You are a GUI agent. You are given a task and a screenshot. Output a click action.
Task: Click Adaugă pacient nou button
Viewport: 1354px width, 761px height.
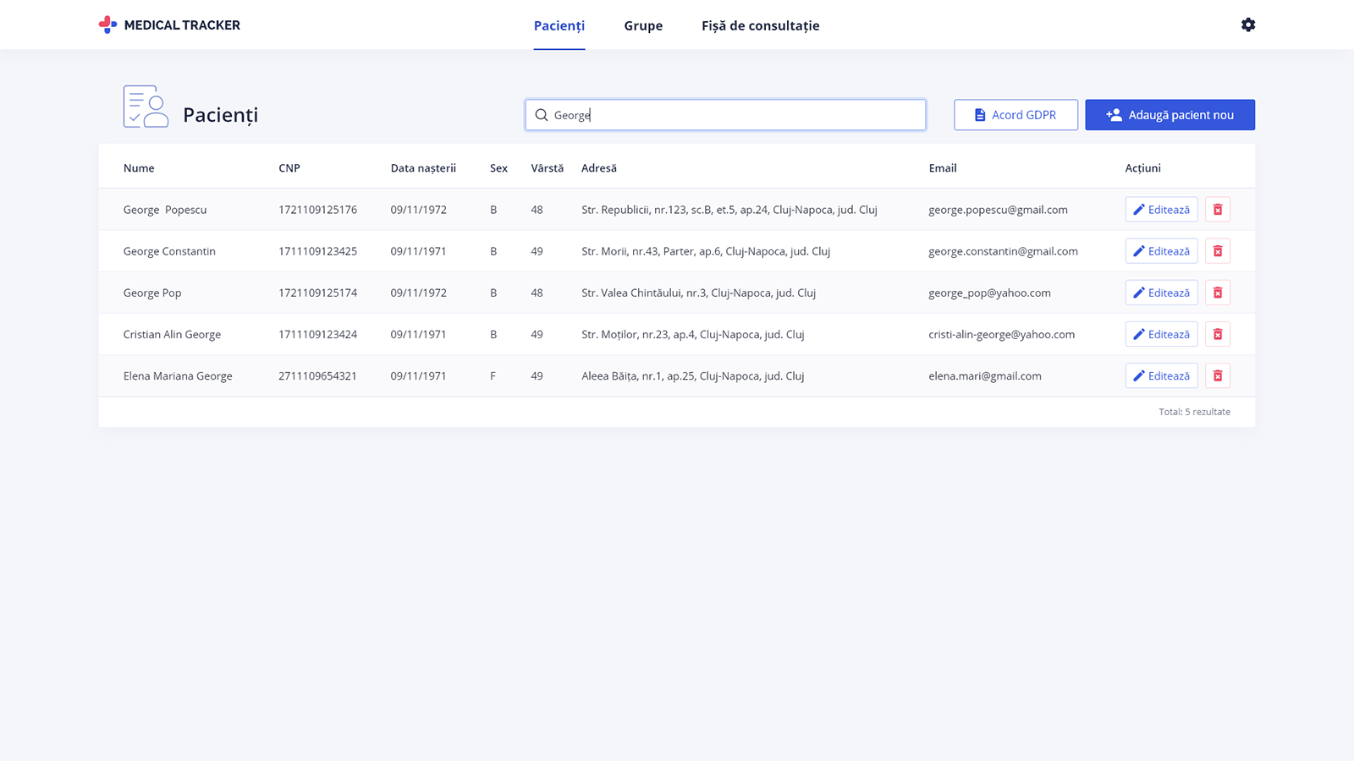click(1170, 115)
